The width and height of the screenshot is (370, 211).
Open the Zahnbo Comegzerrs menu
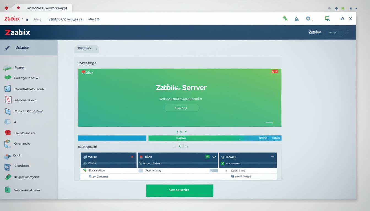(65, 19)
